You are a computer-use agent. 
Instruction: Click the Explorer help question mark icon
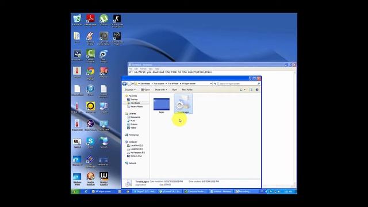pos(257,90)
